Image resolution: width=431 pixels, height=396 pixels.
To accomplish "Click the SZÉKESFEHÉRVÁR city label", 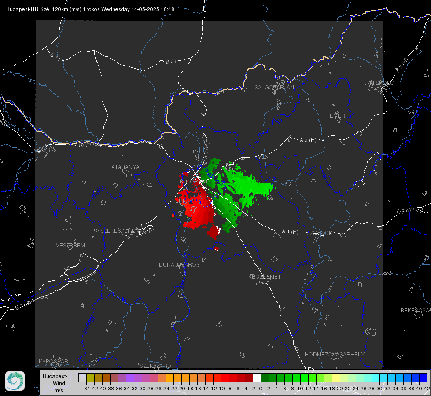I will [x=125, y=231].
